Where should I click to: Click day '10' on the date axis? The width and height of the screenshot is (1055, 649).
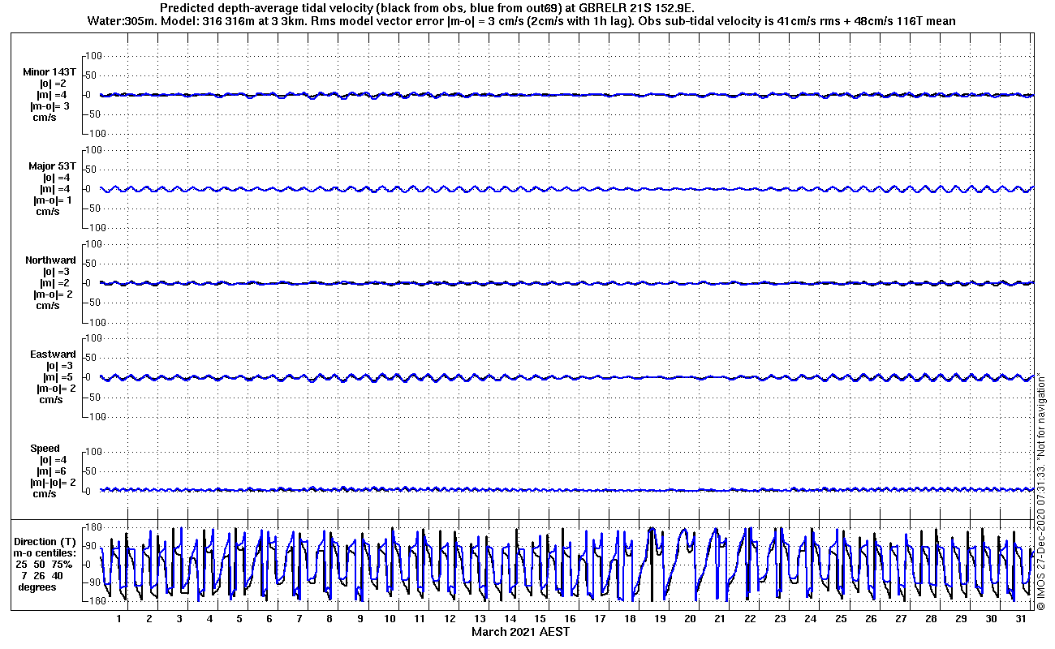click(x=390, y=619)
